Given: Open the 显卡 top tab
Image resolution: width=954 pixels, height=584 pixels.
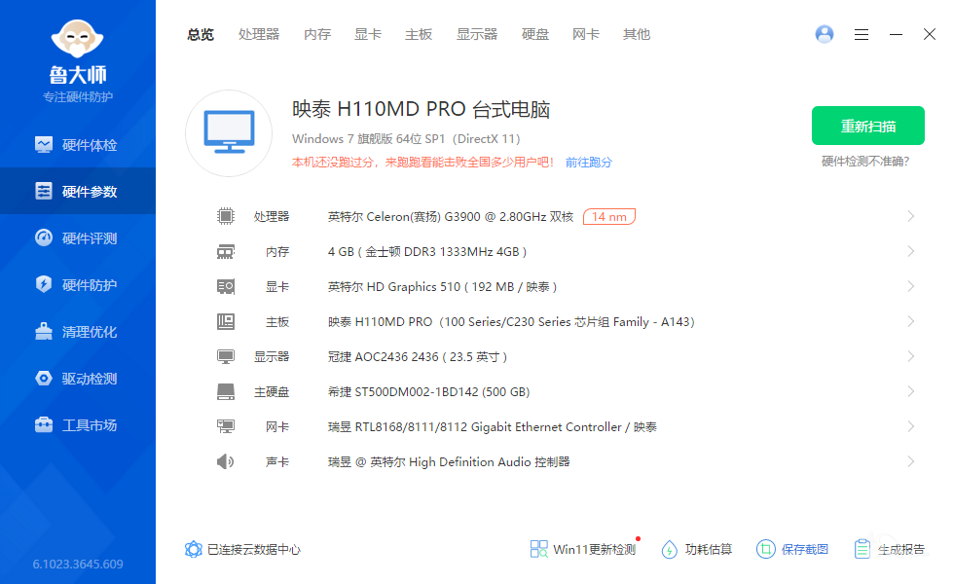Looking at the screenshot, I should pos(368,35).
